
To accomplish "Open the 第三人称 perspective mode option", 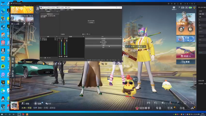I will [15, 24].
